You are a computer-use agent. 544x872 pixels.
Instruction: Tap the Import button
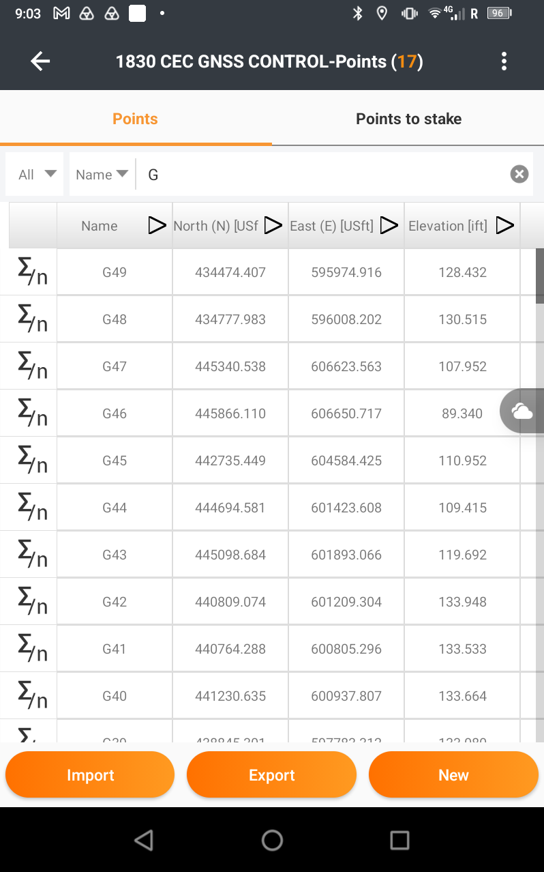(90, 775)
